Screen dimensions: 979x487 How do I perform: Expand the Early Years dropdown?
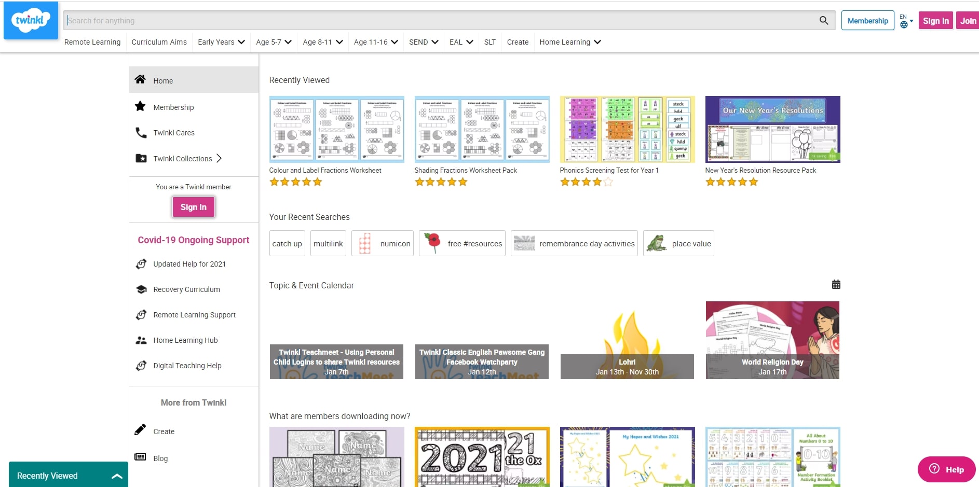click(221, 42)
